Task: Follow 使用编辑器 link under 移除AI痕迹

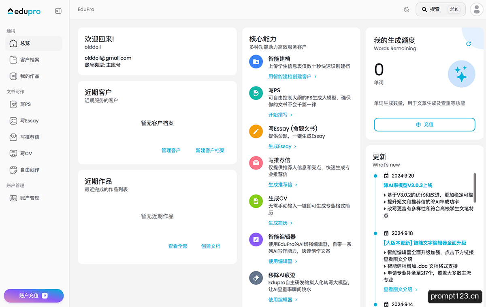Action: (283, 300)
